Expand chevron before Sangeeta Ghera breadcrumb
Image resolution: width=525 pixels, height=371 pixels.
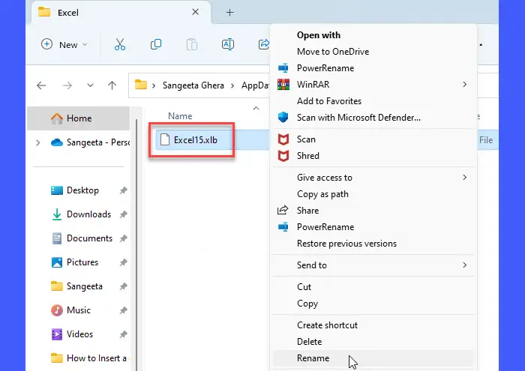[x=154, y=86]
